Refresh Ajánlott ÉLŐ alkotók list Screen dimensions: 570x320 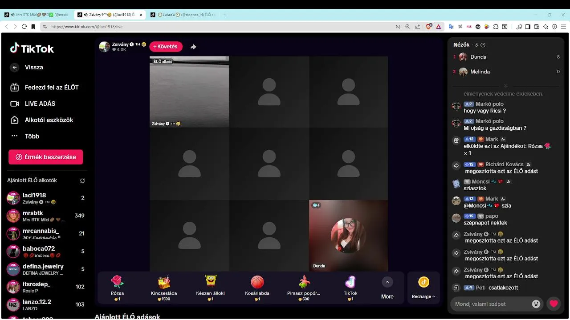point(82,181)
